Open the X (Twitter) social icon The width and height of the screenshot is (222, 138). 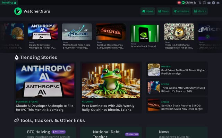click(200, 3)
